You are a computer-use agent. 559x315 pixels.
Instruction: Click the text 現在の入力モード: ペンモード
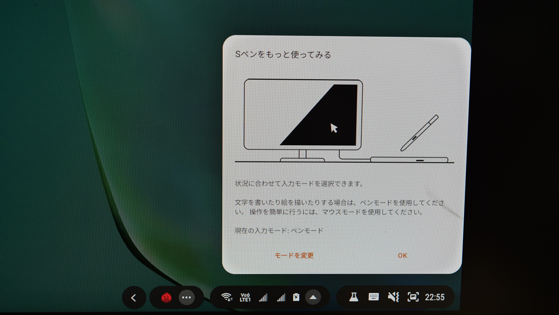(279, 231)
